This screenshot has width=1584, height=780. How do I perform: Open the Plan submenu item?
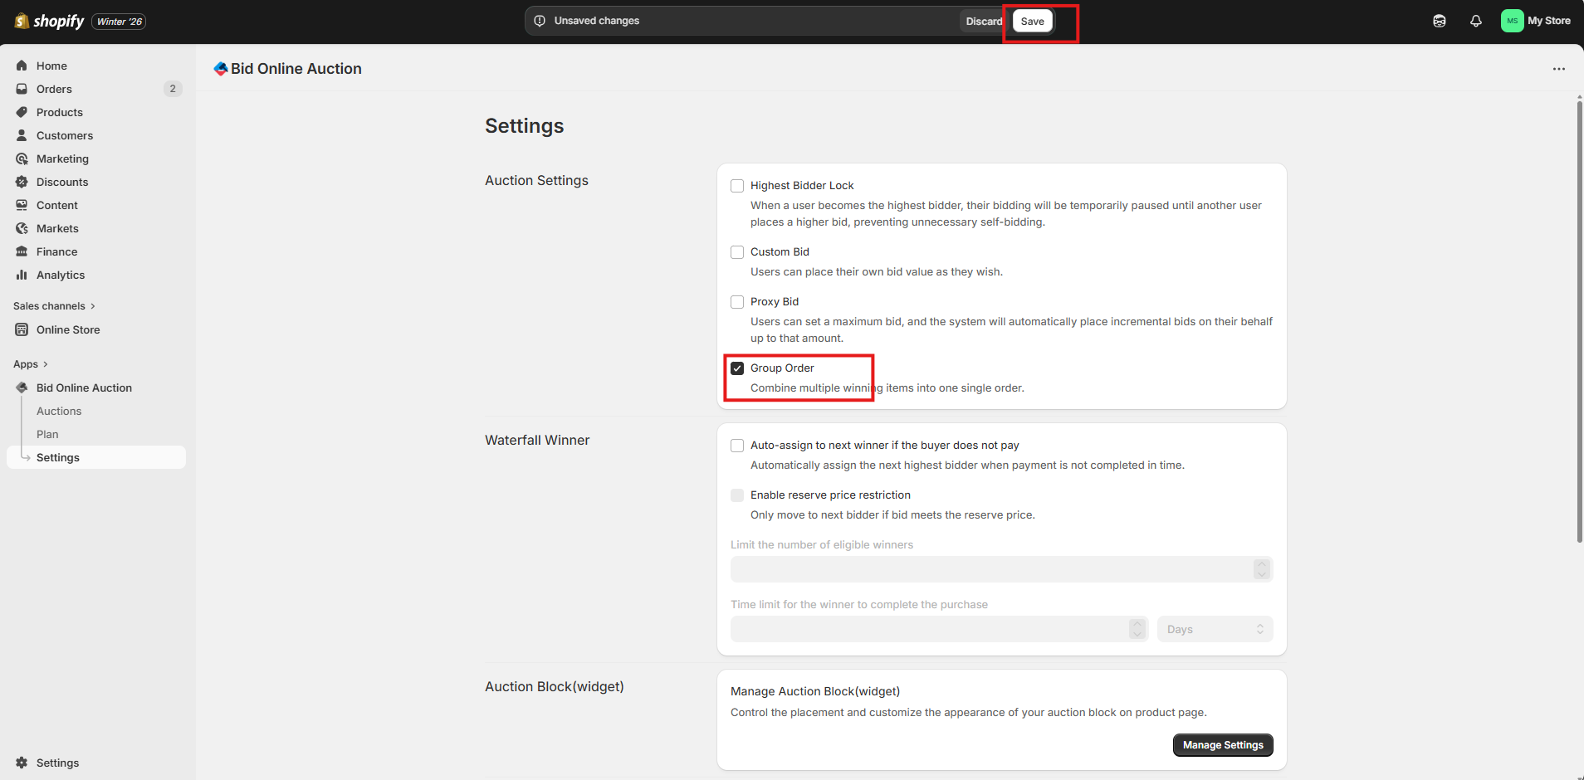pos(47,434)
